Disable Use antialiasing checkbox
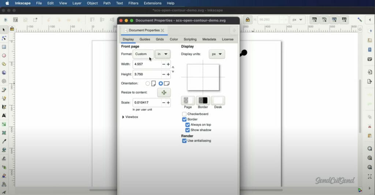The image size is (375, 195). pos(185,141)
